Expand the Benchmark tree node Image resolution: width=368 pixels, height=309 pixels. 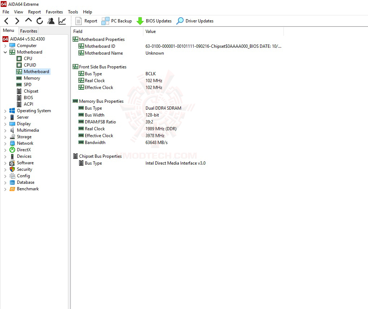(5, 189)
